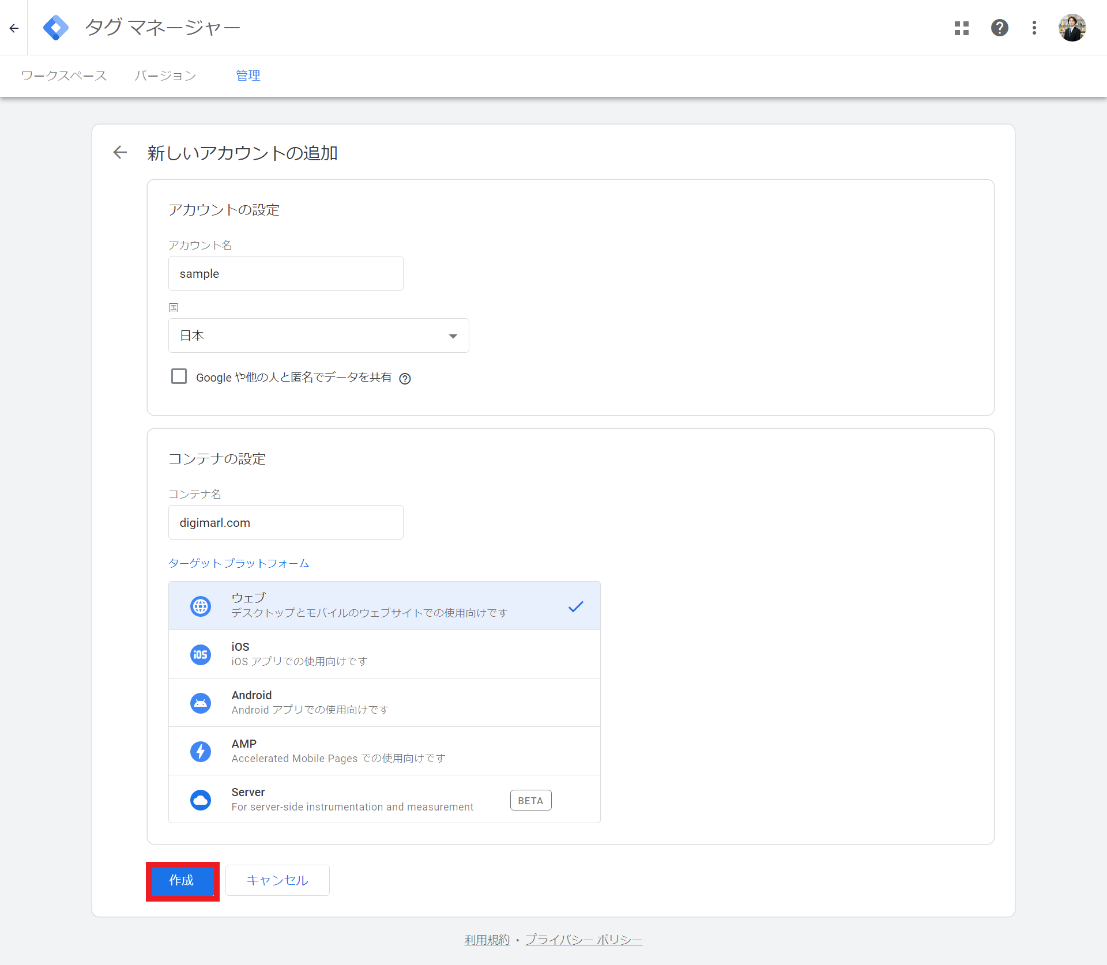Open the user profile avatar
1107x965 pixels.
point(1072,28)
